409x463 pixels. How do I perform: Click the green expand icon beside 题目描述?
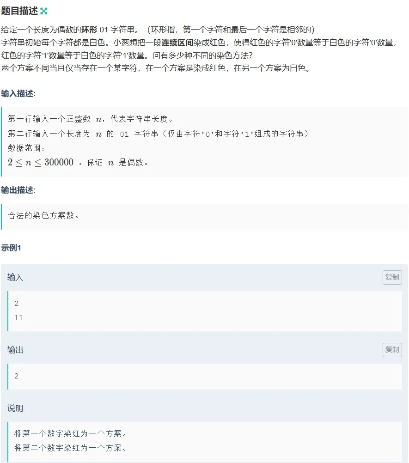pyautogui.click(x=44, y=11)
